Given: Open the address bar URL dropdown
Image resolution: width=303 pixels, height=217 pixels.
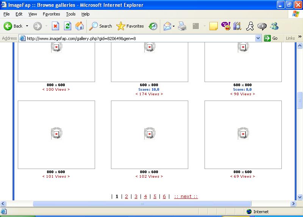Looking at the screenshot, I should tap(258, 38).
